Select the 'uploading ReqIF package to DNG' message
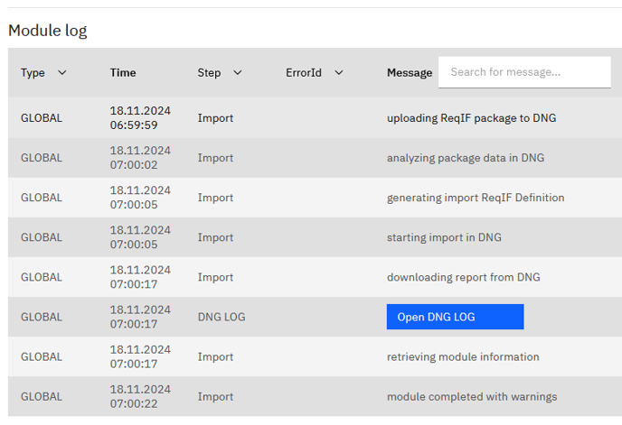Screen dimensions: 622x425 pyautogui.click(x=472, y=118)
